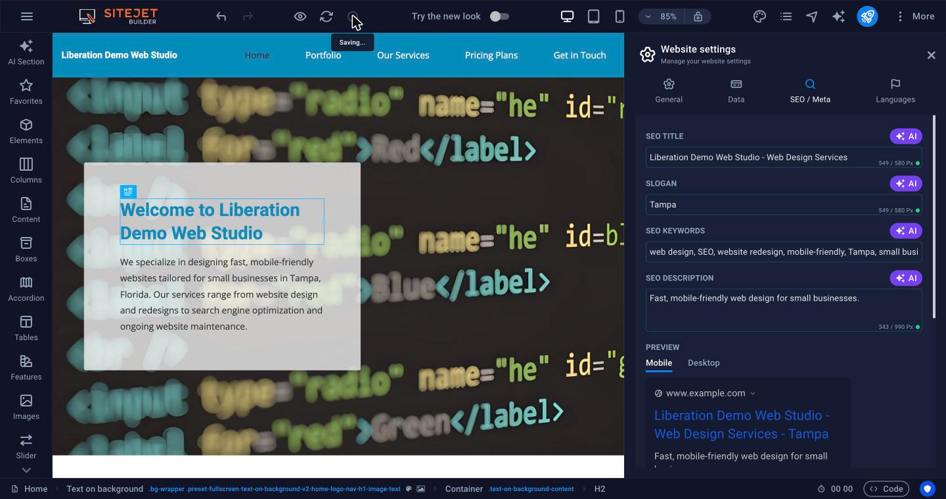Open the AI Section panel
This screenshot has width=946, height=499.
pyautogui.click(x=26, y=53)
